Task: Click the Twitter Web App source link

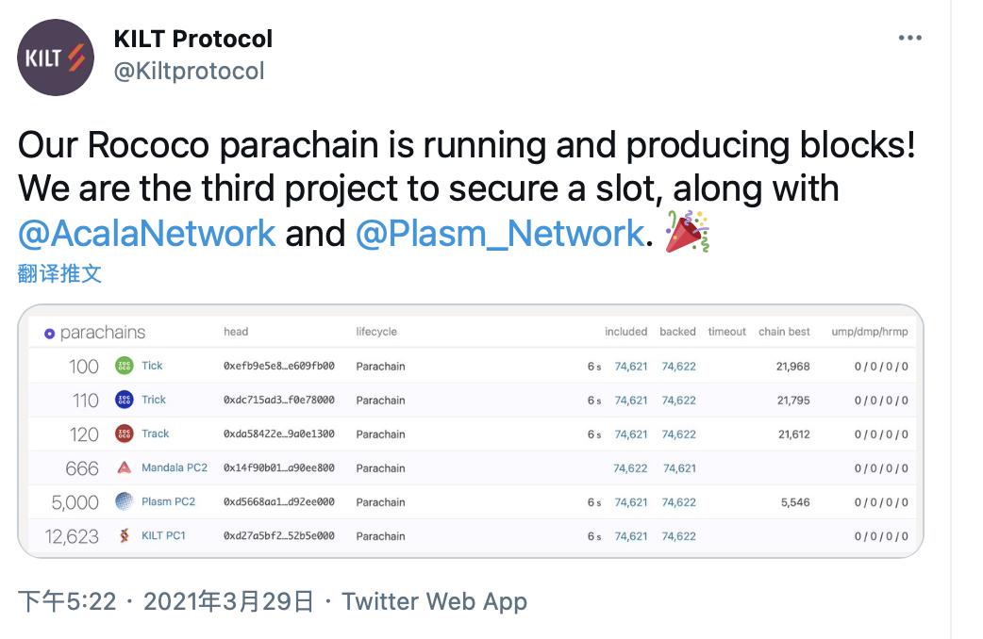Action: point(434,601)
